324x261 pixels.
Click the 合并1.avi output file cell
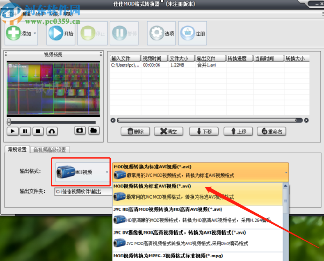[207, 65]
